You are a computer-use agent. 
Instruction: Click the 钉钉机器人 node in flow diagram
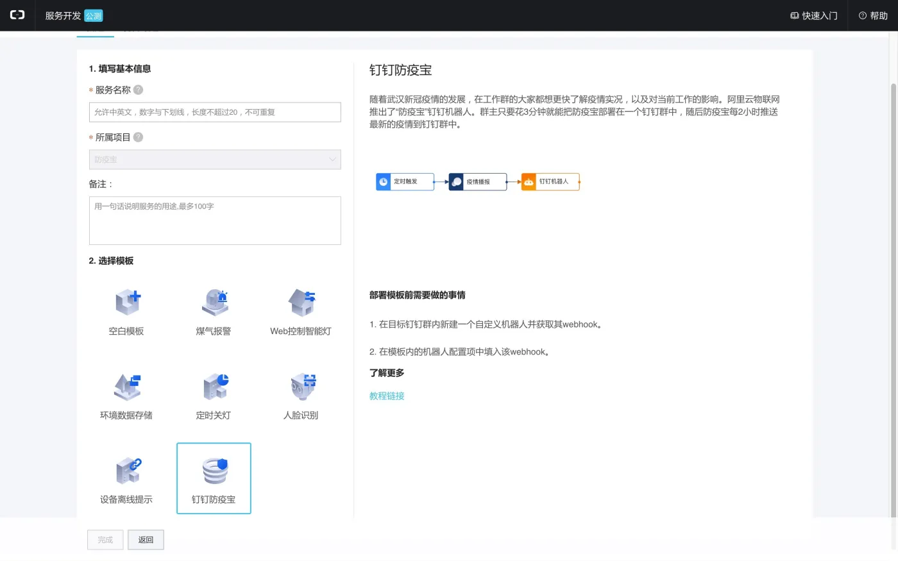(x=550, y=182)
